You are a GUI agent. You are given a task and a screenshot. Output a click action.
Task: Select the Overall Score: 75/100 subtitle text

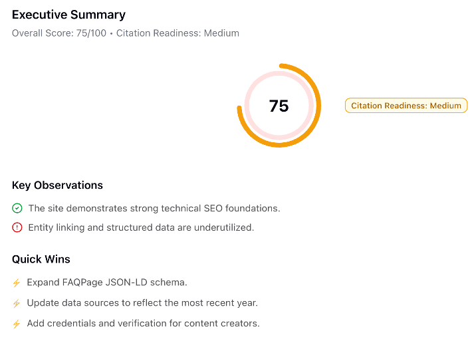pyautogui.click(x=59, y=33)
